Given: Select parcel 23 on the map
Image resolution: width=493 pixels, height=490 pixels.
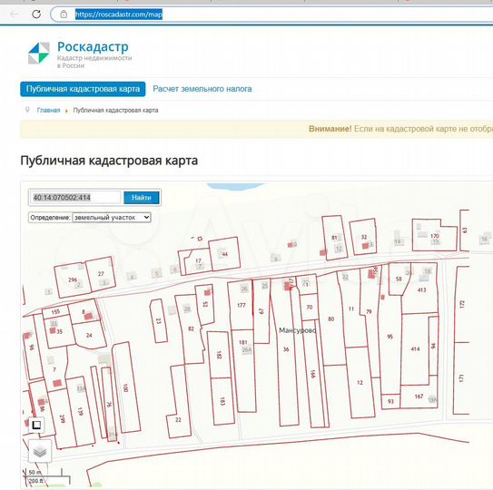Looking at the screenshot, I should (x=158, y=321).
